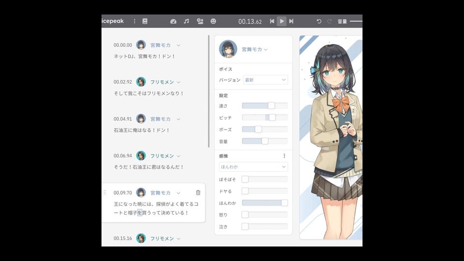
Task: Open the 宮舞モカ dropdown in settings panel
Action: [255, 49]
